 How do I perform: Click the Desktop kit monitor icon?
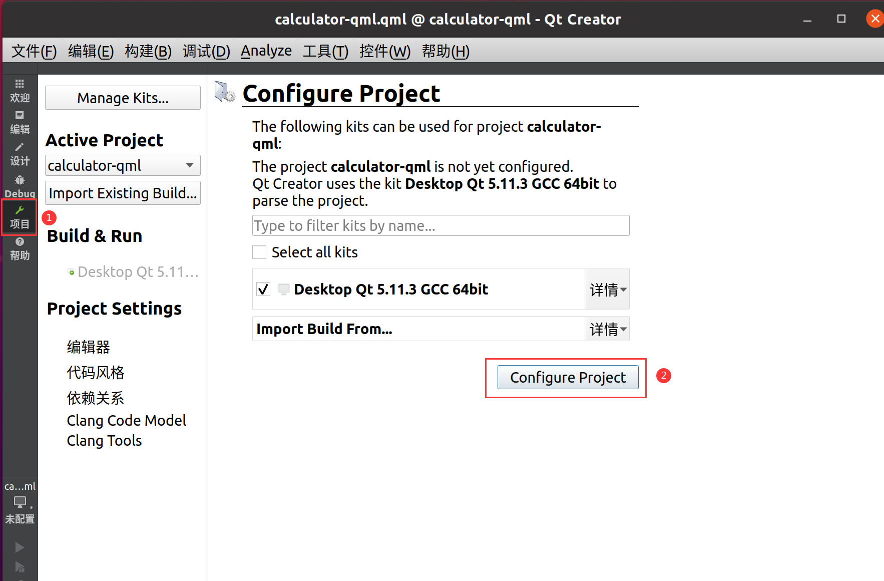(x=283, y=289)
